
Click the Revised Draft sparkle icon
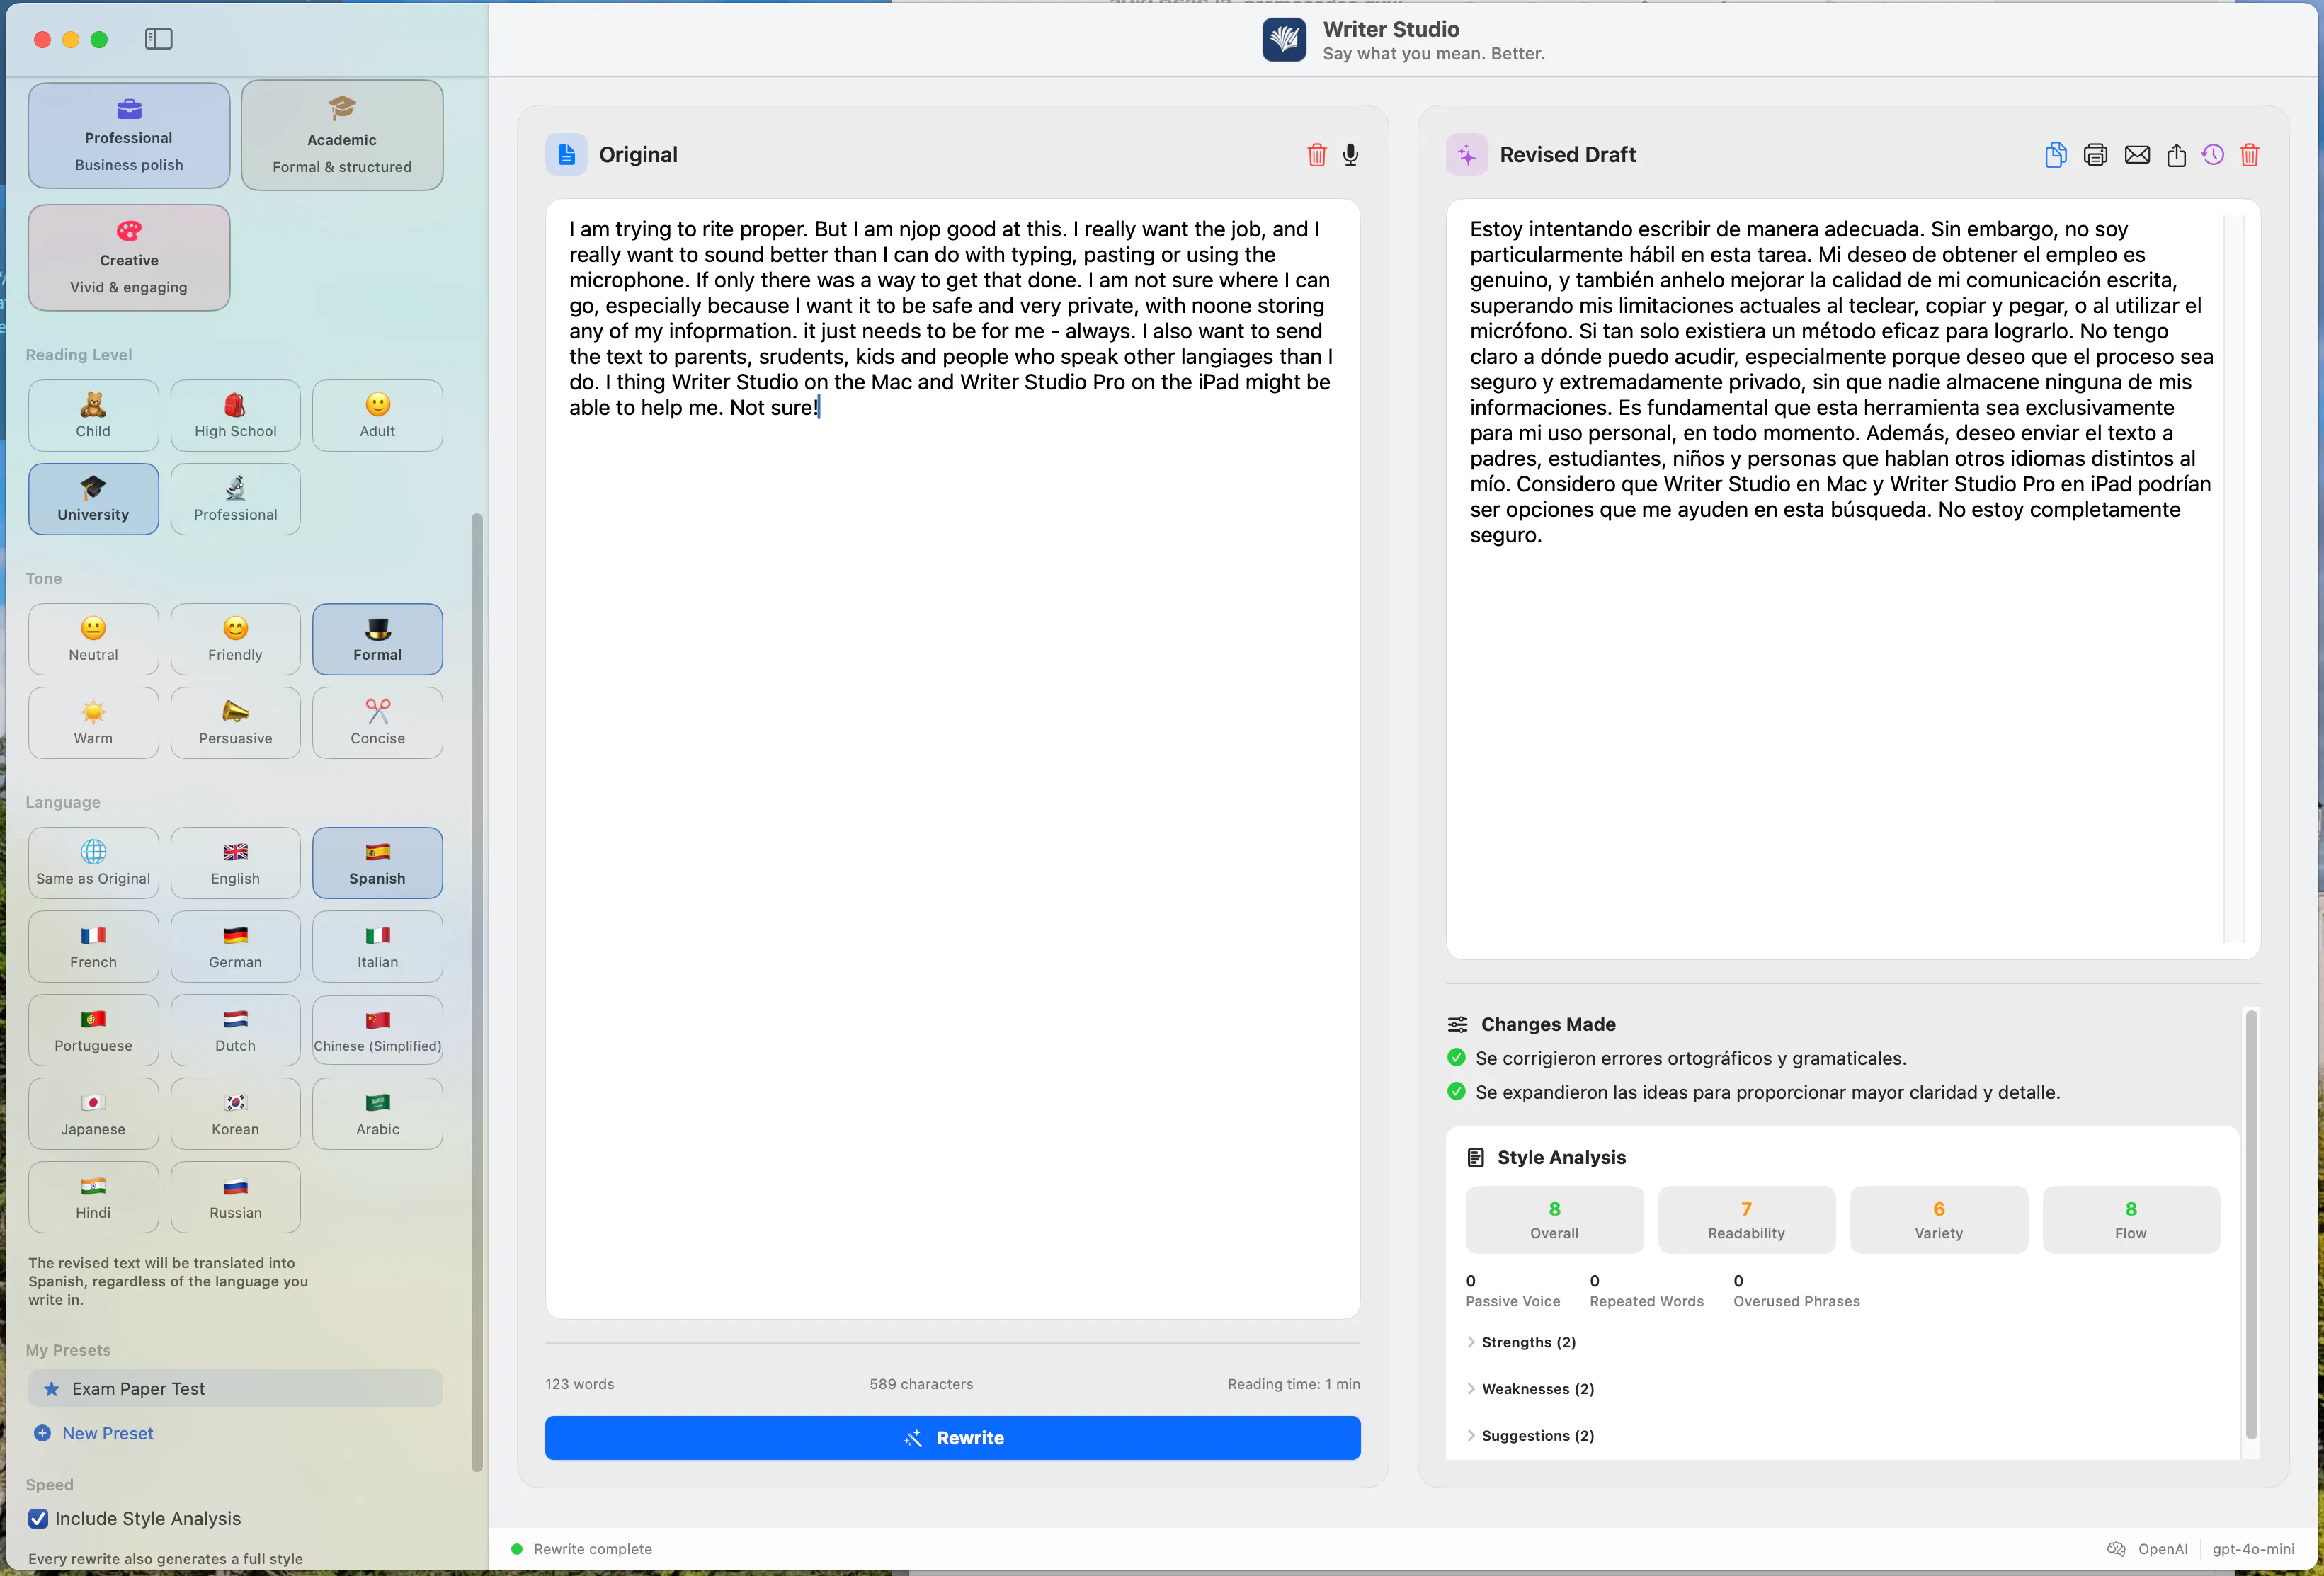tap(1466, 155)
